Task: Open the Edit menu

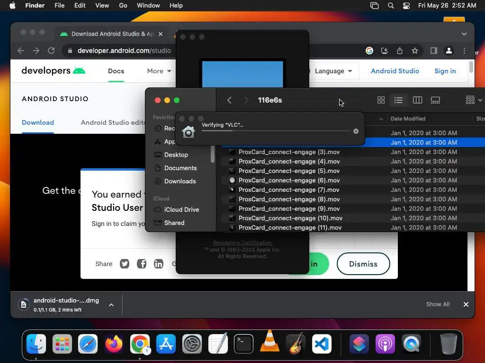Action: [80, 6]
